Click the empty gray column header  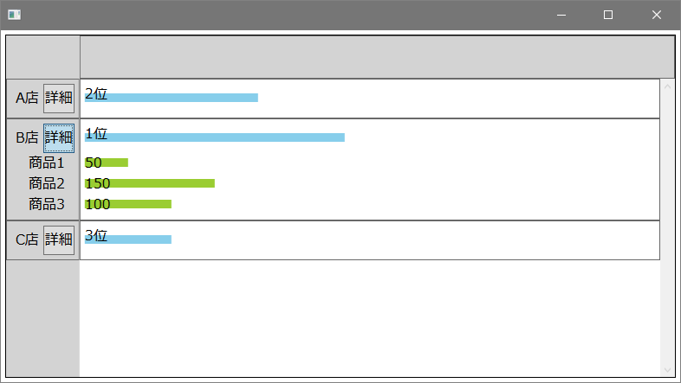(x=377, y=57)
